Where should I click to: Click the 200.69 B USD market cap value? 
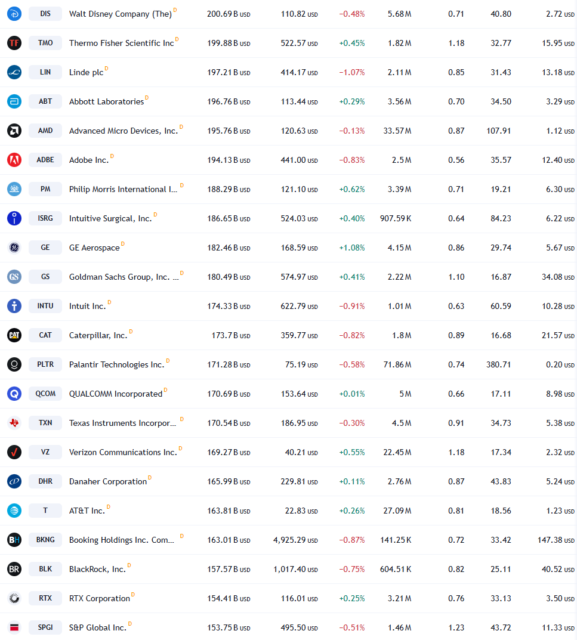pos(229,14)
